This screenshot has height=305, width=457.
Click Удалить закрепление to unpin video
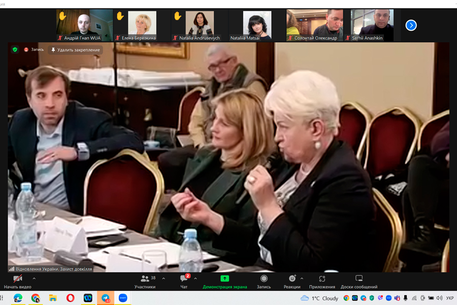tap(76, 50)
